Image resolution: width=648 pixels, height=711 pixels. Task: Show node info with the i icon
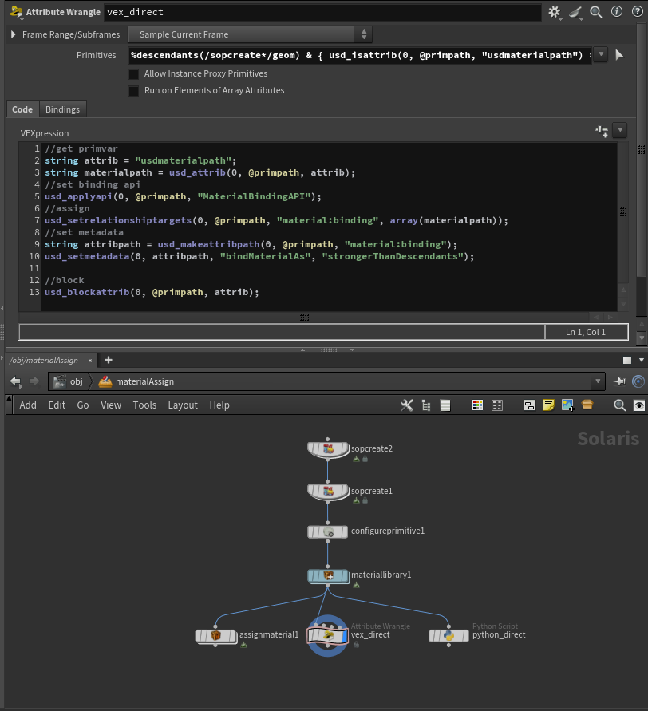click(x=617, y=11)
